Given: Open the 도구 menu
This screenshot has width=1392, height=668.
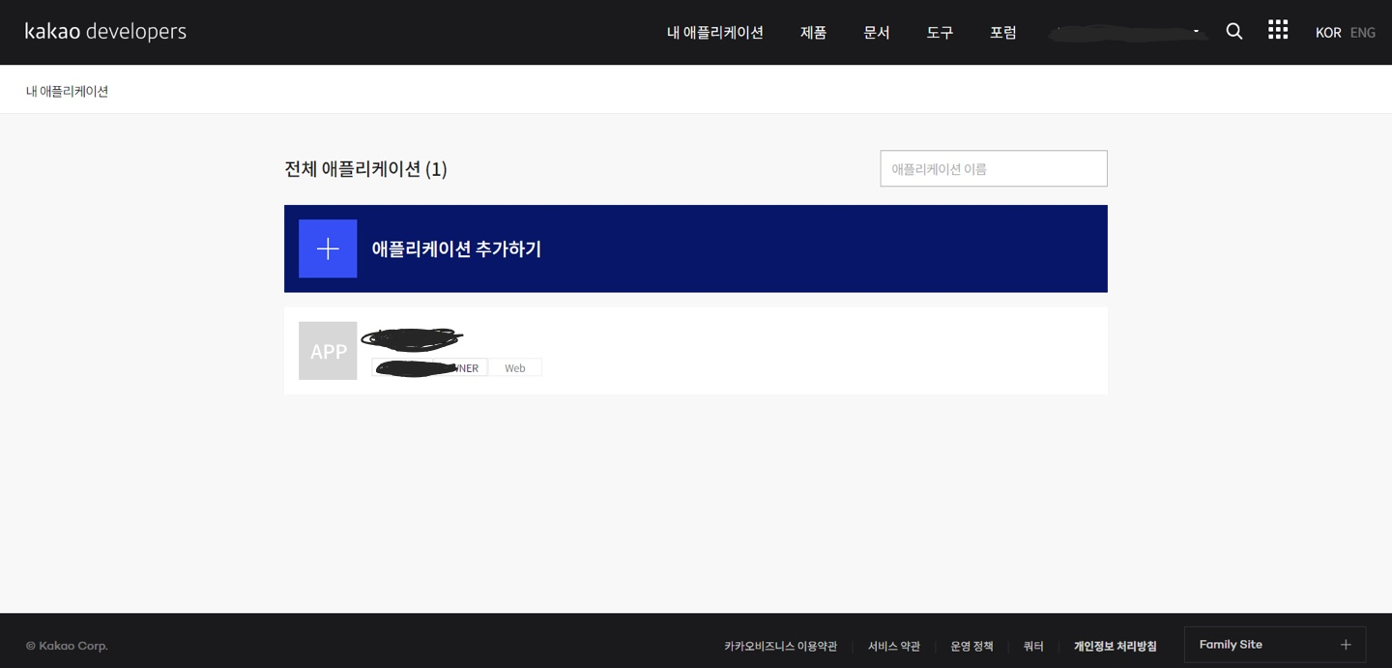Looking at the screenshot, I should [x=940, y=33].
